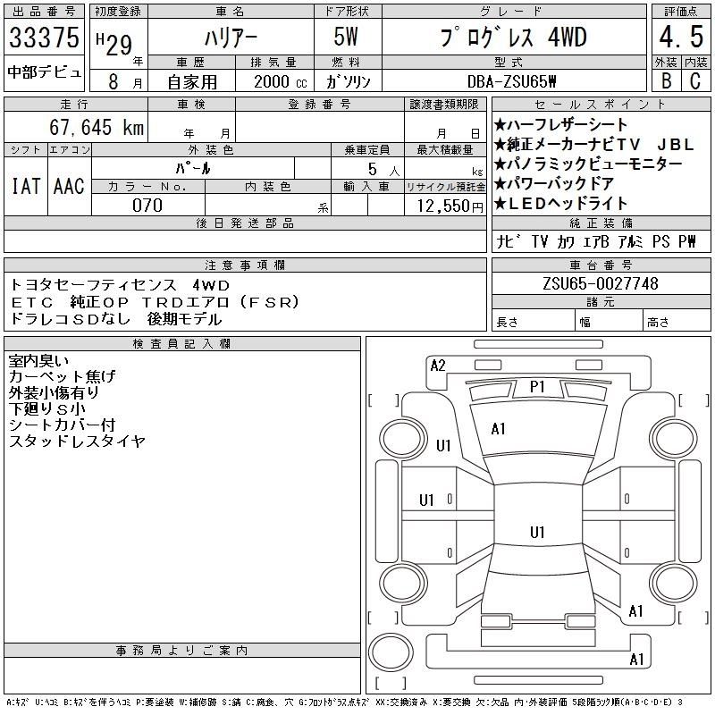715x715 pixels.
Task: Click the セールスポイント header
Action: pos(601,104)
